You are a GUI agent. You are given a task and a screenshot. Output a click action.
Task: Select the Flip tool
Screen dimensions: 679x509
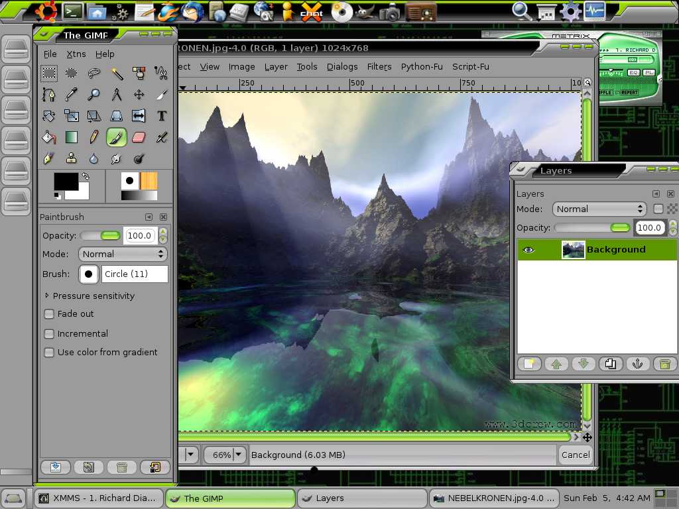click(x=139, y=115)
